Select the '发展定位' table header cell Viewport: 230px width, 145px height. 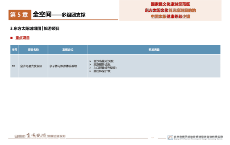68,50
